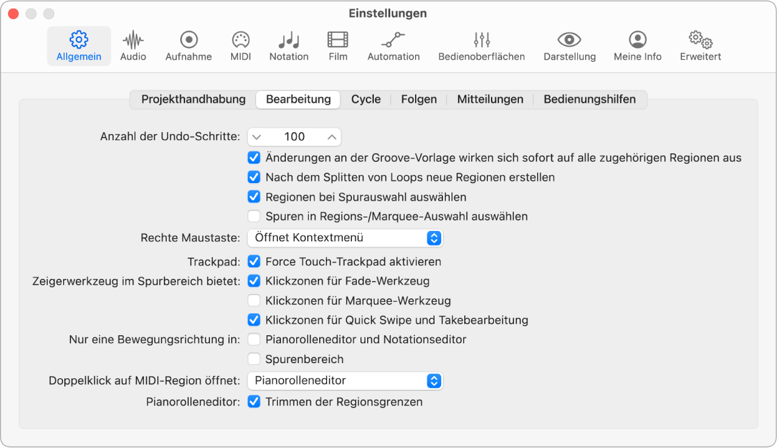Image resolution: width=778 pixels, height=448 pixels.
Task: Open the Rechte Maustaste dropdown
Action: tap(345, 238)
